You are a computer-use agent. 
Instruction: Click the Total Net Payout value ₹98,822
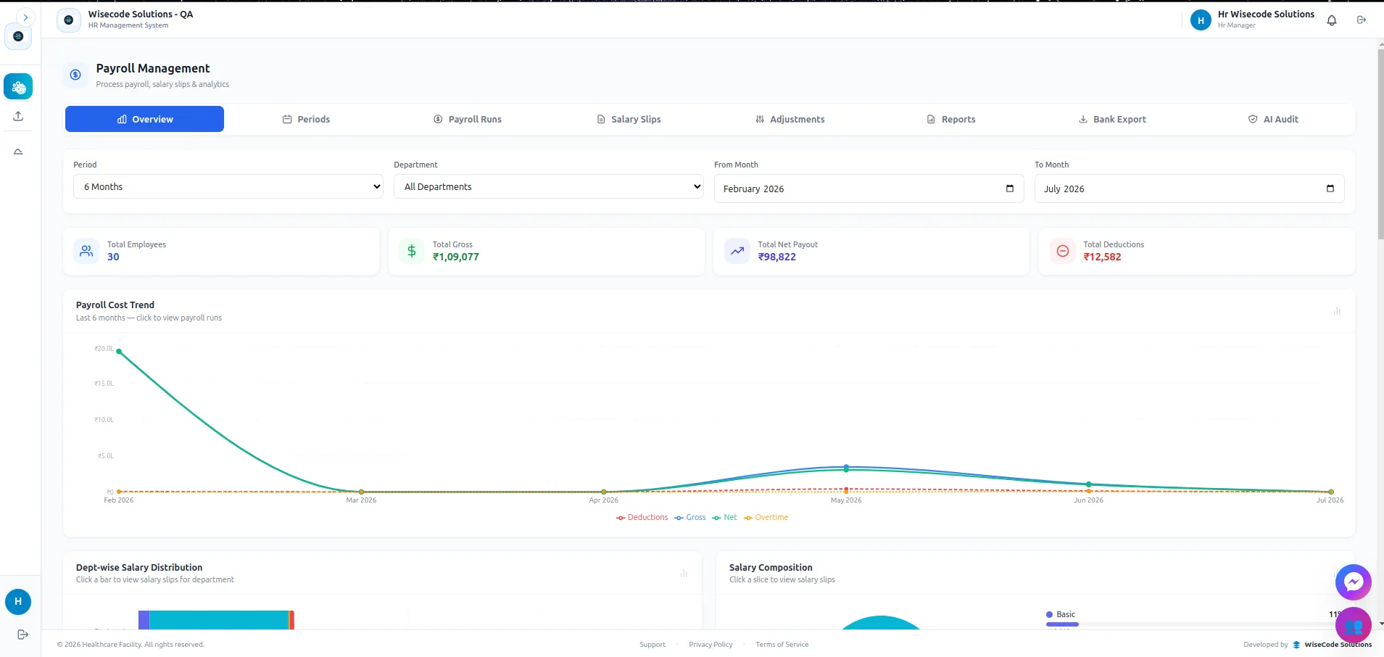777,257
